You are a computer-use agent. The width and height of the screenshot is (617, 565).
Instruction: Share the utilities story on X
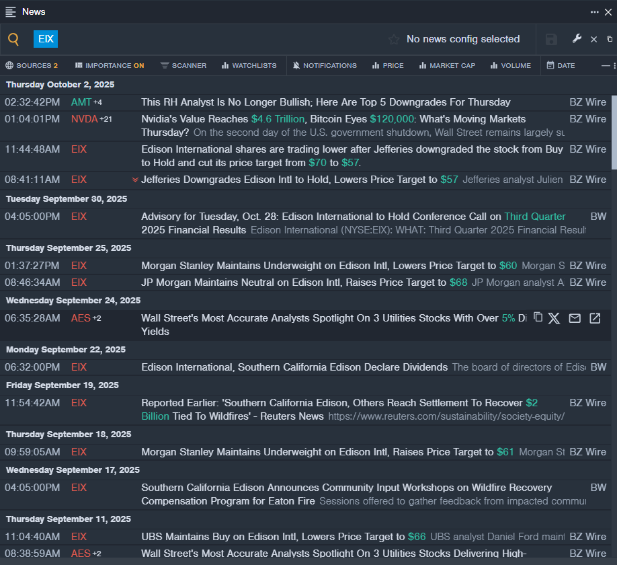pos(554,318)
